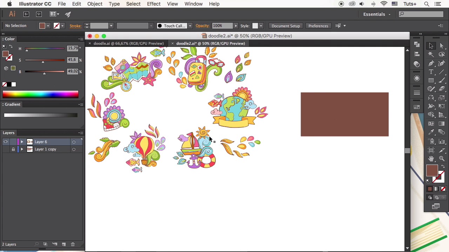
Task: Open the Opacity dropdown arrow
Action: 236,26
